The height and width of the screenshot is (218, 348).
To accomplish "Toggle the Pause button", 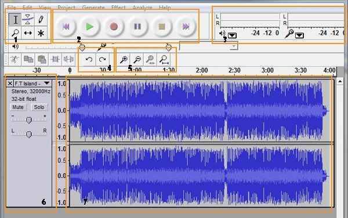I will tap(137, 27).
